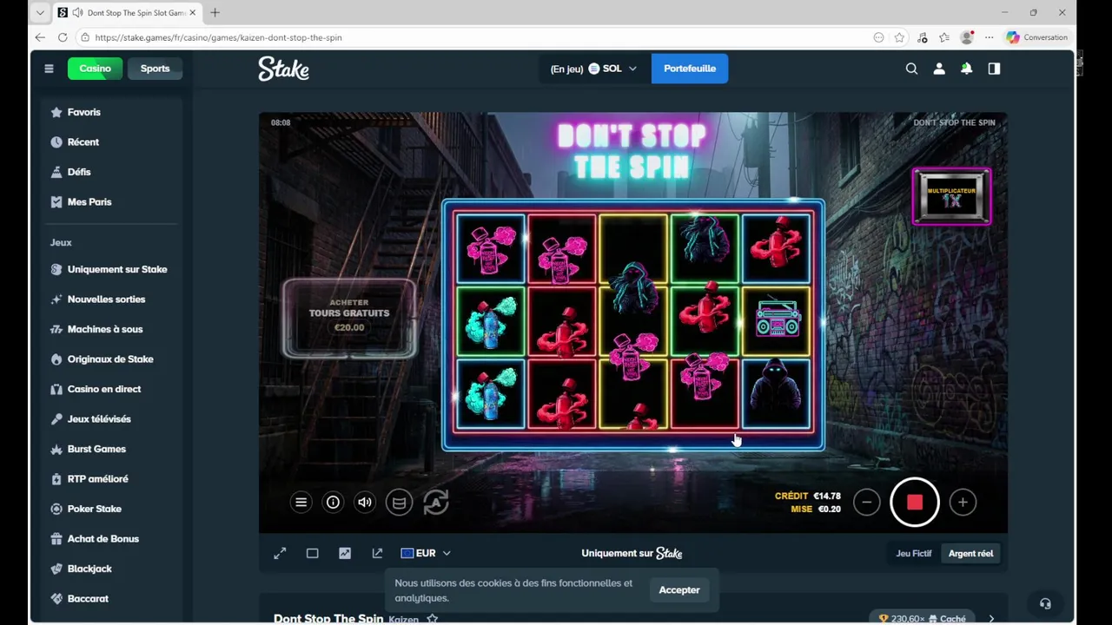The width and height of the screenshot is (1112, 625).
Task: Expand browser tab list chevron
Action: click(39, 12)
